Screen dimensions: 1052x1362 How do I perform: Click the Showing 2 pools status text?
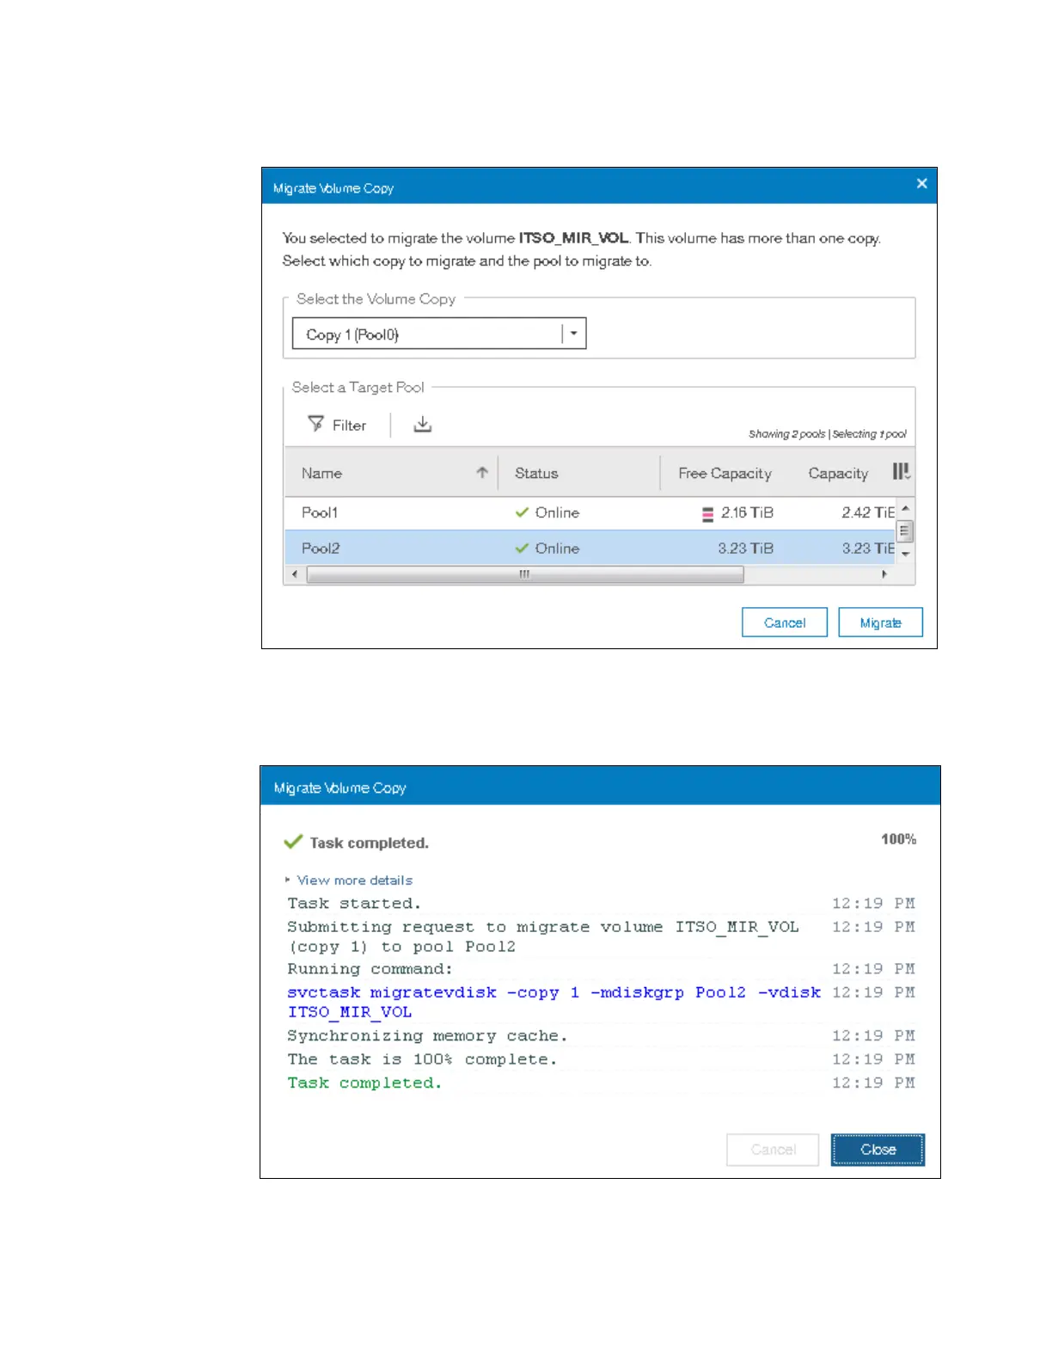(x=786, y=434)
